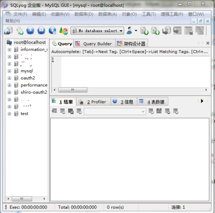Click first result toolbar export icon

pyautogui.click(x=54, y=111)
